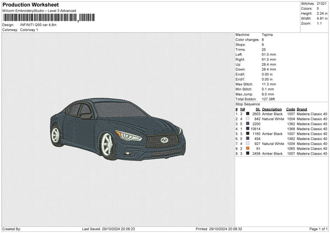Select the design name 'INFINITI Q50 car 4,8in'
Viewport: 330px width, 233px height.
click(38, 25)
